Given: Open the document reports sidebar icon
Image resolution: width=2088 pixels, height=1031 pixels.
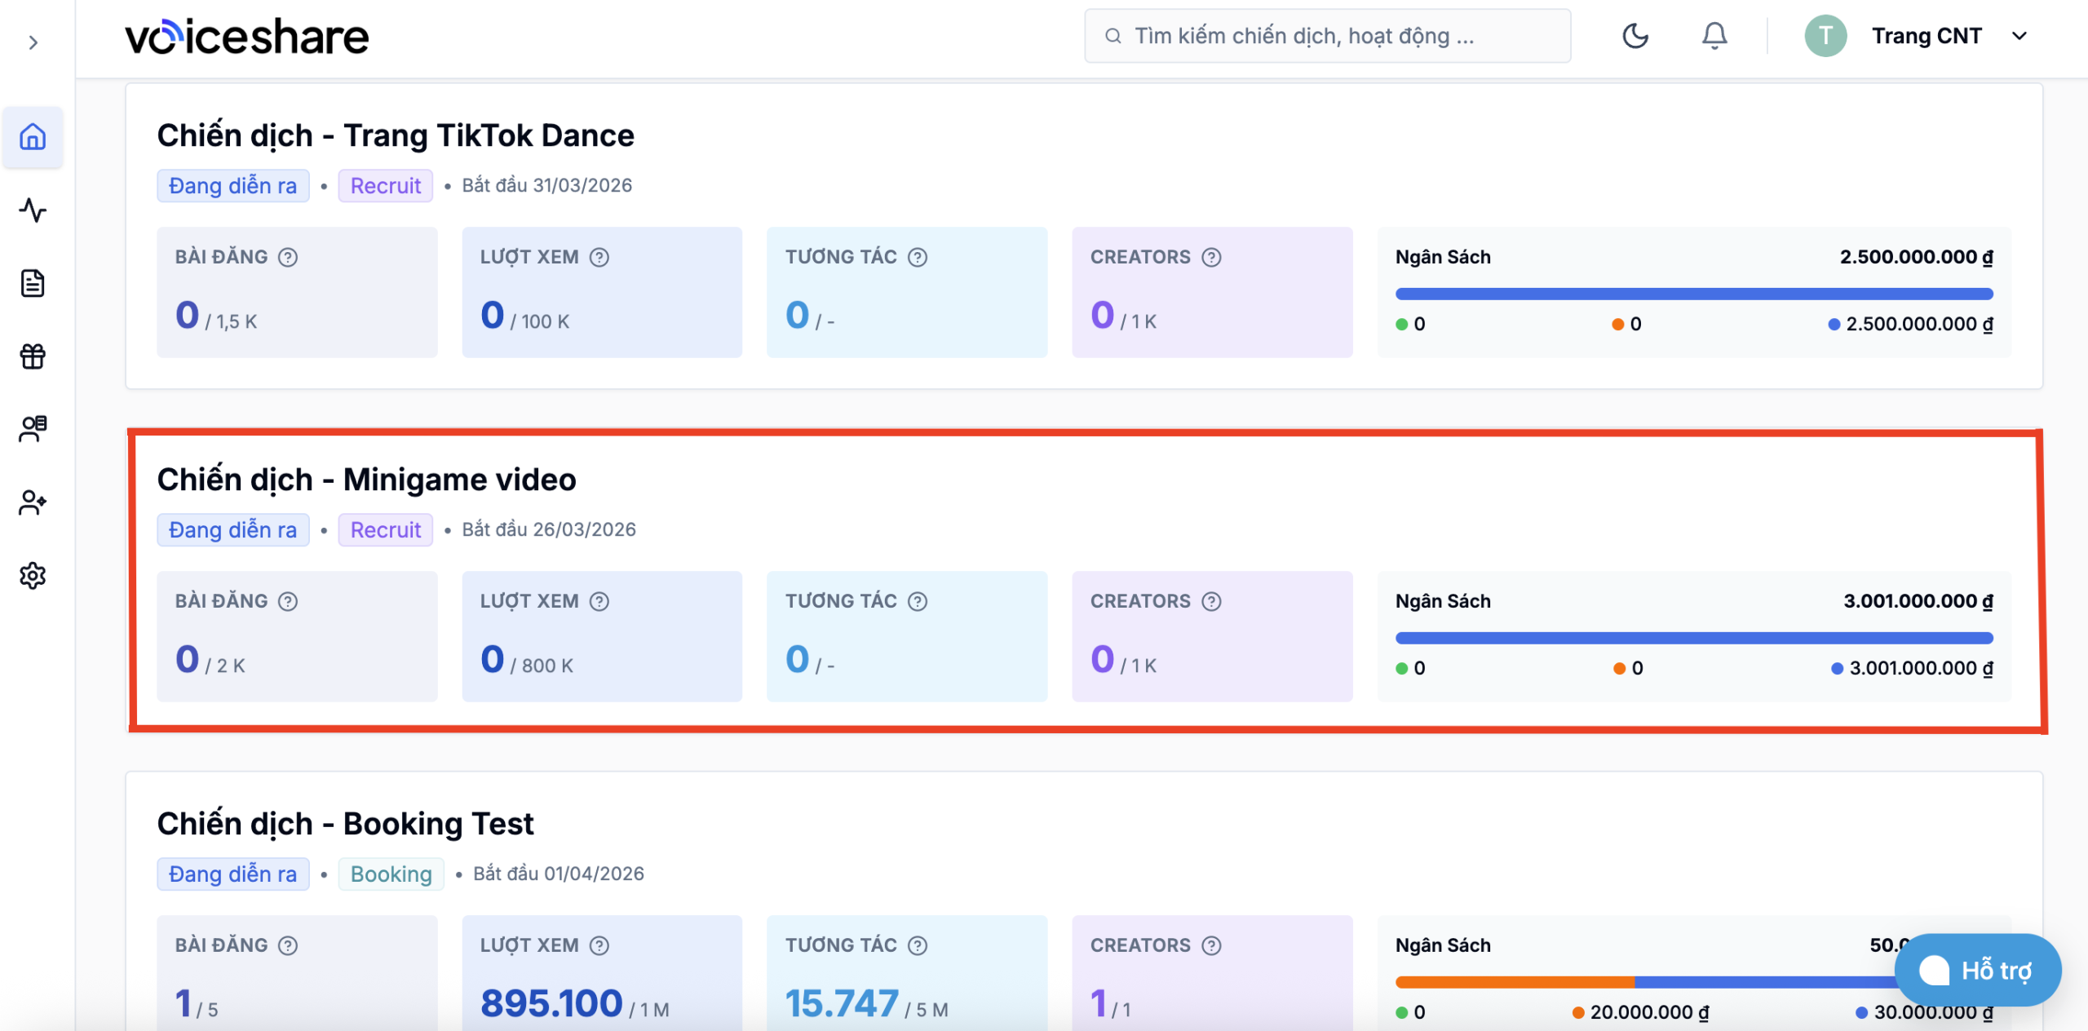Looking at the screenshot, I should click(33, 283).
